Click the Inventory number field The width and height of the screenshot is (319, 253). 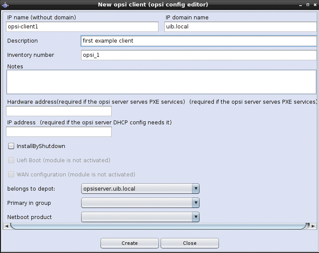[x=198, y=55]
